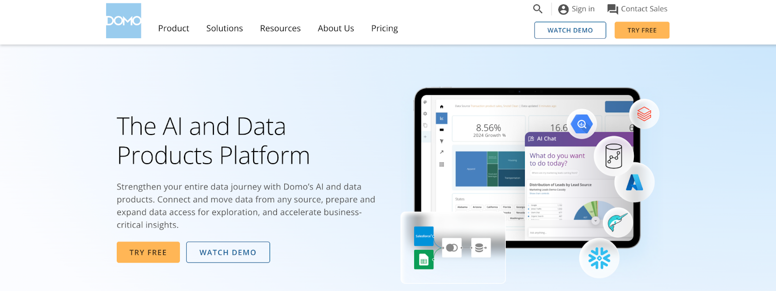Click the chevron-down circle in AI Chat

point(596,221)
